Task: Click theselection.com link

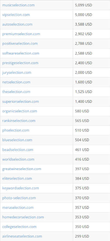Action: pyautogui.click(x=16, y=92)
